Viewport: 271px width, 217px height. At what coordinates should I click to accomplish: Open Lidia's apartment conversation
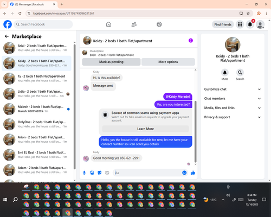click(36, 94)
